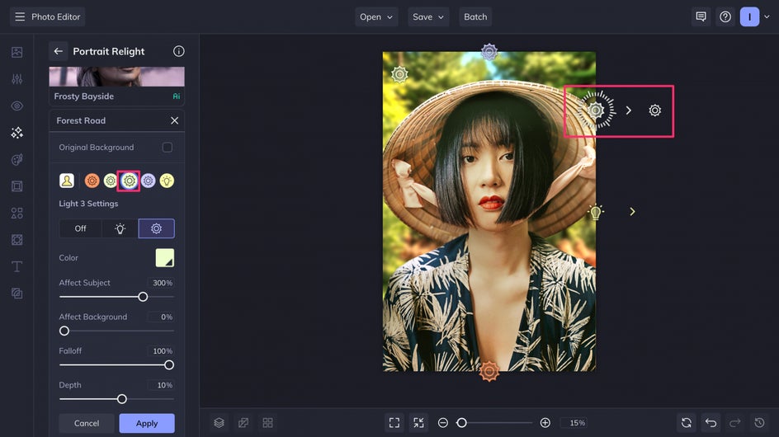This screenshot has height=437, width=779.
Task: Edit the Affect Background 0% value field
Action: [x=162, y=317]
